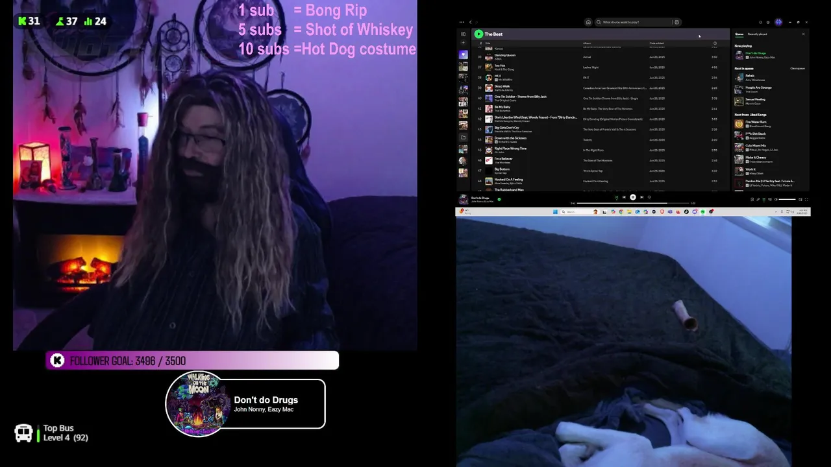Select Big Girls Don't Cry track row
The height and width of the screenshot is (467, 831).
[x=597, y=129]
